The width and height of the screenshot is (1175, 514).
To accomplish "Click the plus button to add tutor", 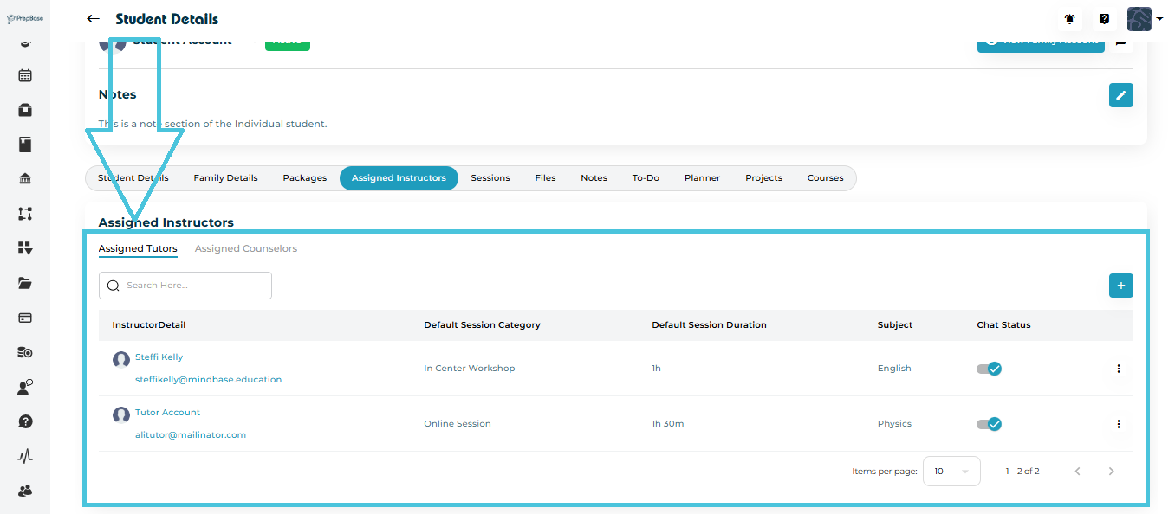I will point(1120,286).
